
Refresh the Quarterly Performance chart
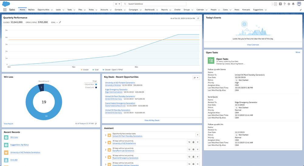pos(198,19)
